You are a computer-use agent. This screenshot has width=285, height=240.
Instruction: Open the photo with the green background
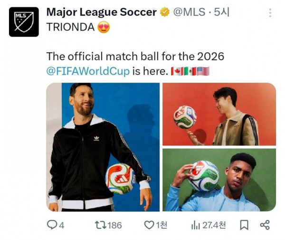click(219, 180)
